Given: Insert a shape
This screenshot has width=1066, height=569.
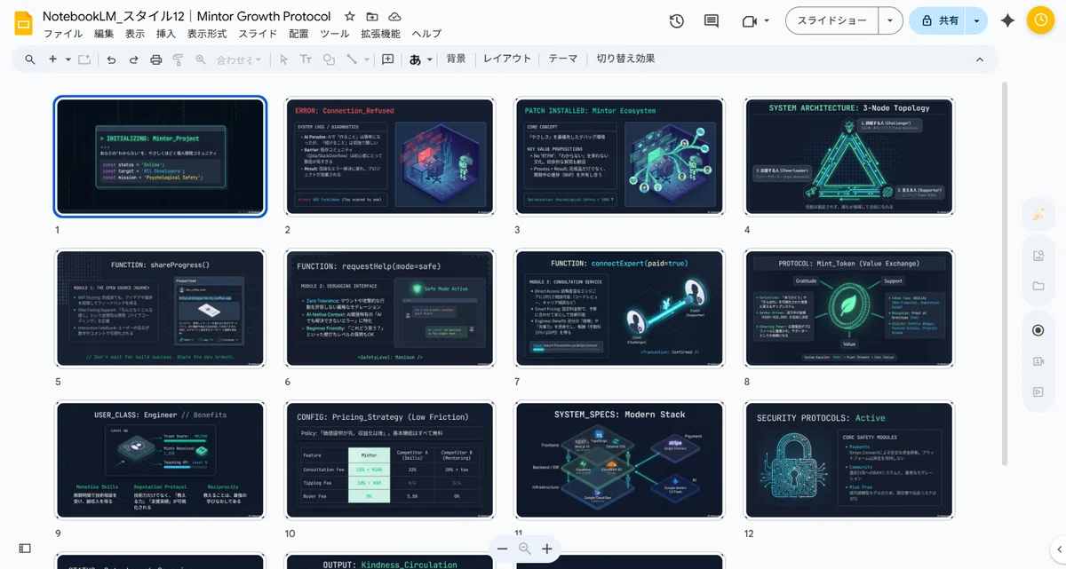Looking at the screenshot, I should (329, 59).
